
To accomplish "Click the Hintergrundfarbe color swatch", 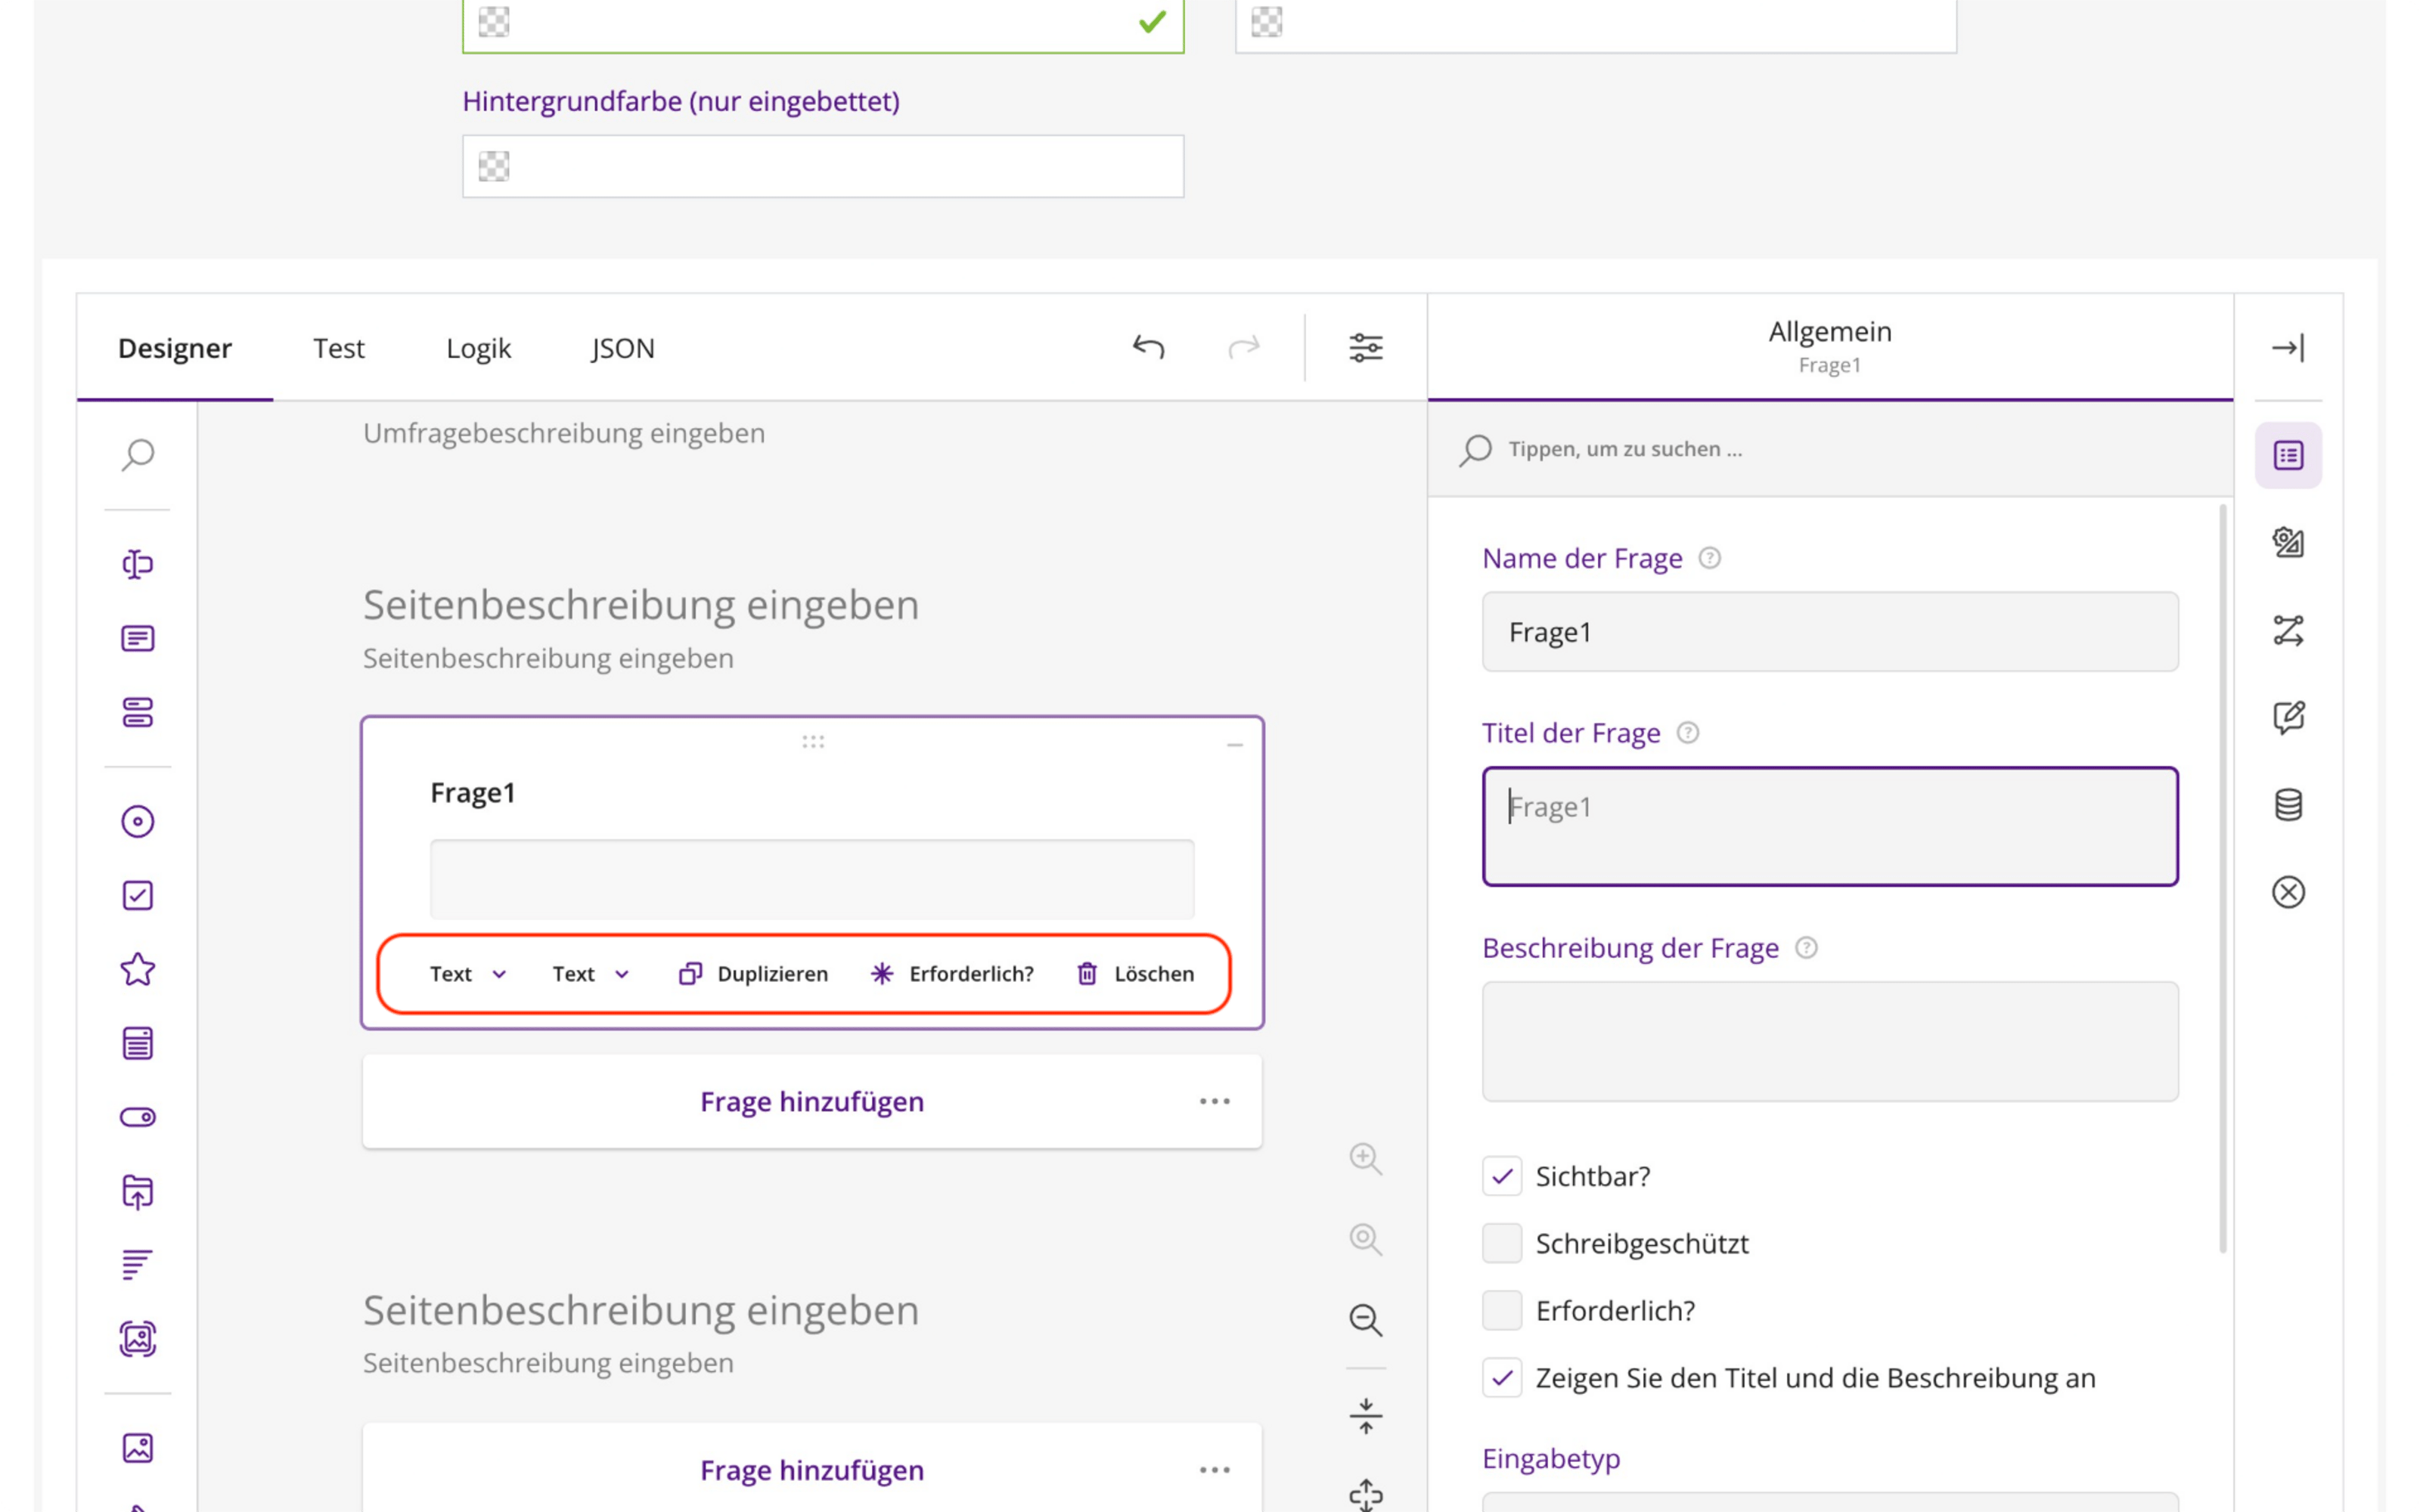I will pos(494,166).
